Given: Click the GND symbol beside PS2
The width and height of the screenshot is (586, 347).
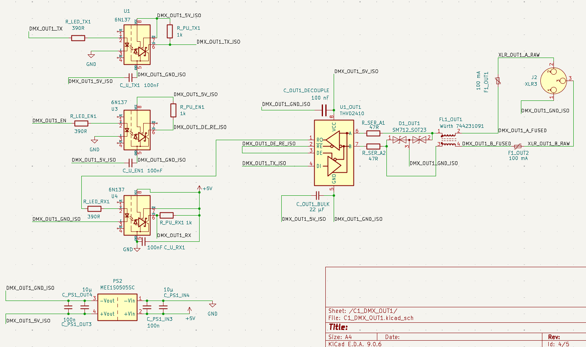Looking at the screenshot, I should [212, 305].
